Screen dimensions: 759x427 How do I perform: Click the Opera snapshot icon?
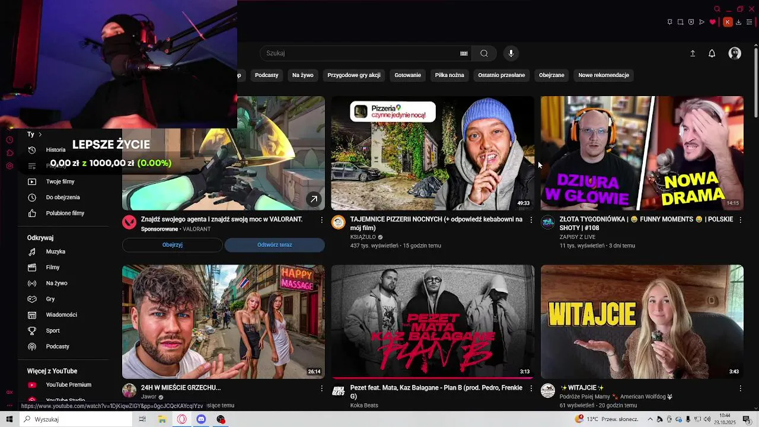[680, 22]
